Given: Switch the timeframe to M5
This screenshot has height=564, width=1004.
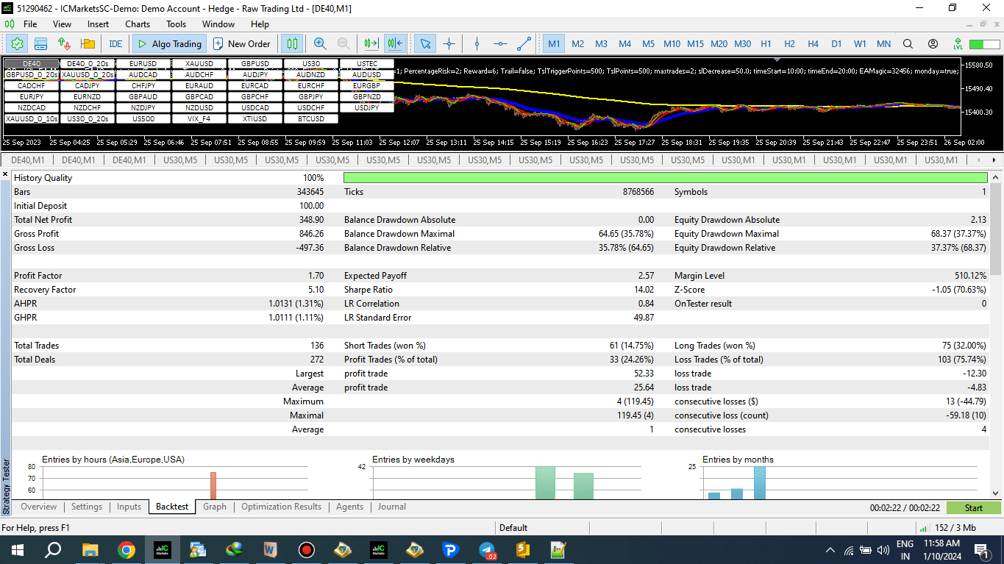Looking at the screenshot, I should click(x=648, y=43).
